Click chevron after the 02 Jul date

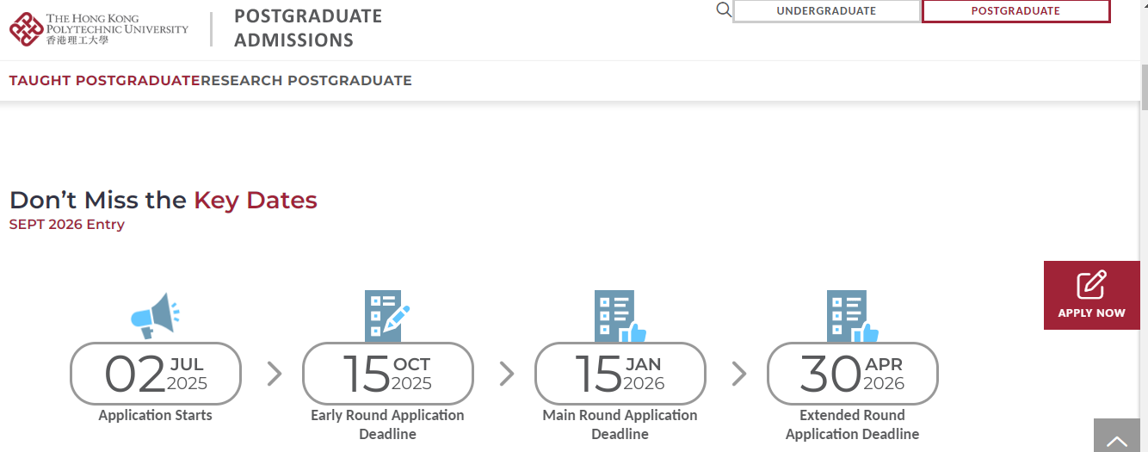tap(275, 374)
